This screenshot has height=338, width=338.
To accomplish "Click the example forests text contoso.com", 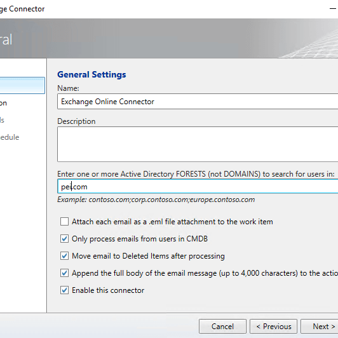I will pos(156,199).
